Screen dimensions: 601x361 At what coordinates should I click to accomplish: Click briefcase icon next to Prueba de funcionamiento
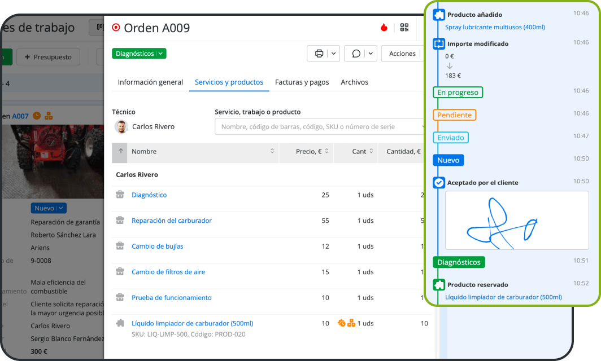click(x=120, y=297)
